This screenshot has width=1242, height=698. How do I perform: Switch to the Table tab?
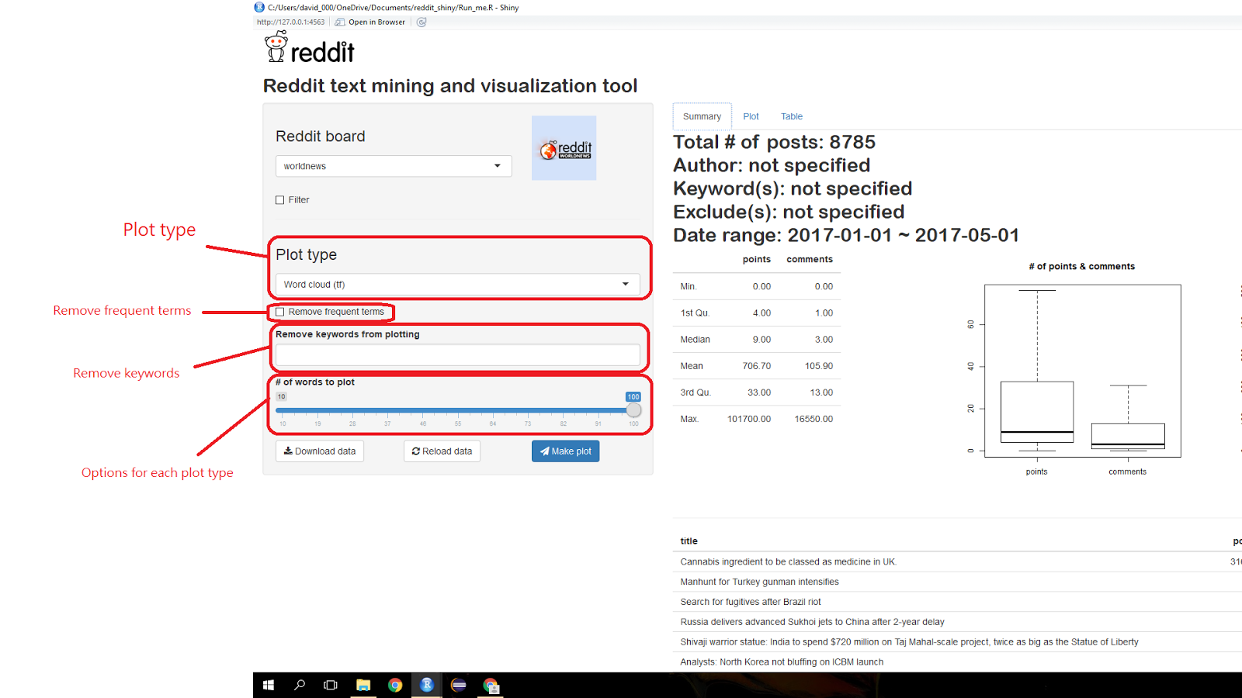(x=791, y=116)
